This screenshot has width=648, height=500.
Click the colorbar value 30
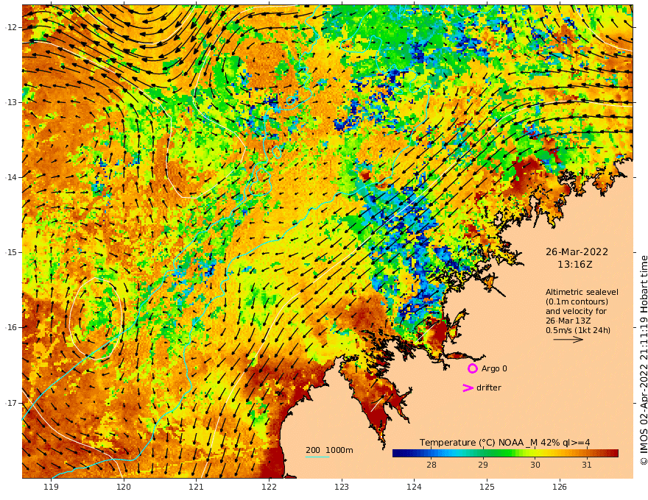click(x=535, y=465)
